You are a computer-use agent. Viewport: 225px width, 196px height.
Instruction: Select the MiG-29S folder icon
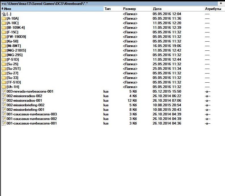click(x=4, y=55)
